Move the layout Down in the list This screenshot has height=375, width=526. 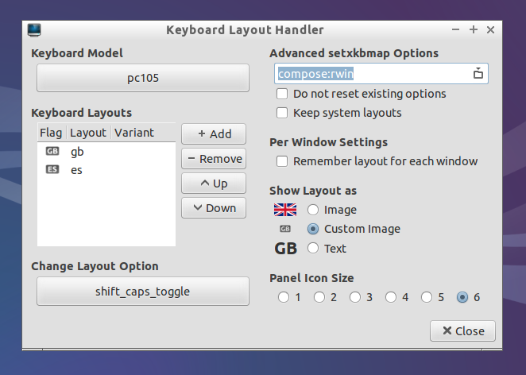pyautogui.click(x=214, y=208)
